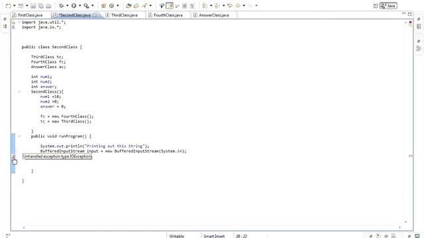
Task: Open the Previous Annotation dropdown arrow
Action: 224,6
